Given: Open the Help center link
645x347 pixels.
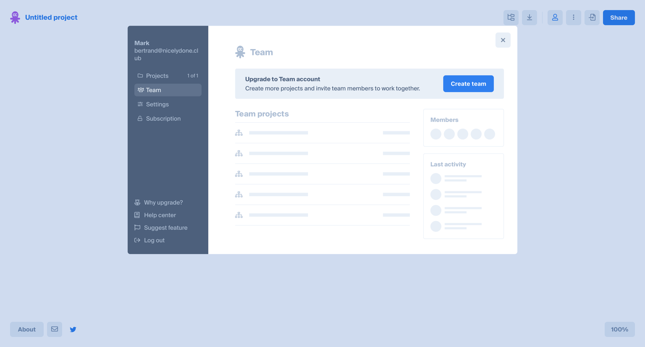Looking at the screenshot, I should click(x=155, y=215).
